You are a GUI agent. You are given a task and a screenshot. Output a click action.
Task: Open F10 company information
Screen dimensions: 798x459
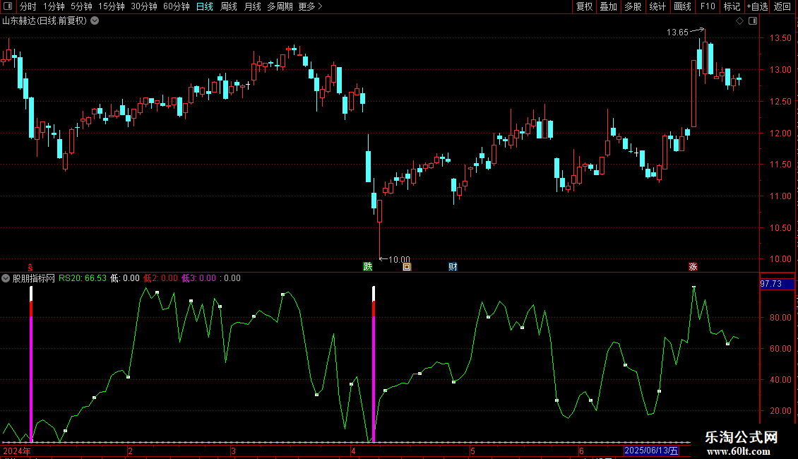tap(708, 6)
